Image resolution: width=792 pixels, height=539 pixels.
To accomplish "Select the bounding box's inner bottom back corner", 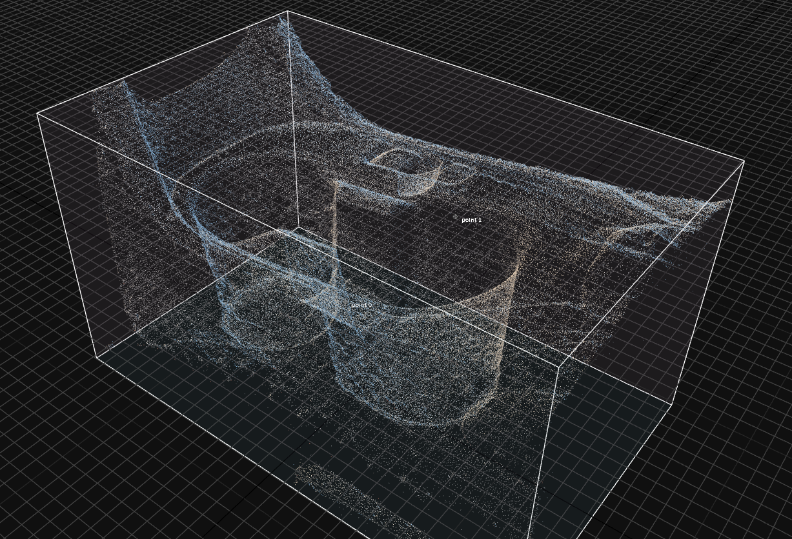I will click(297, 227).
